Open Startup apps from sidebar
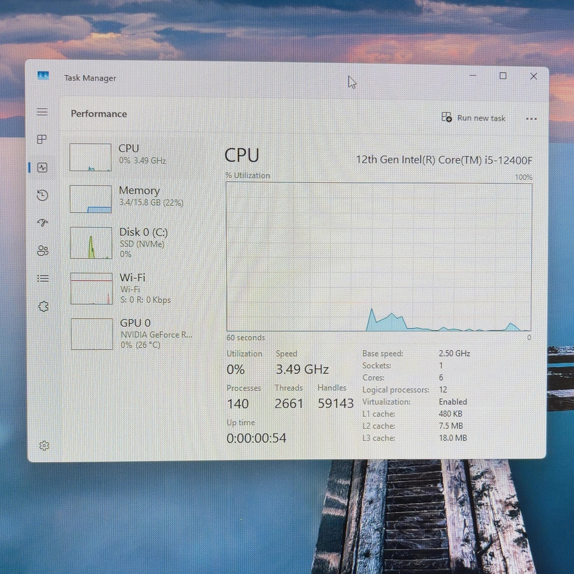 [43, 222]
